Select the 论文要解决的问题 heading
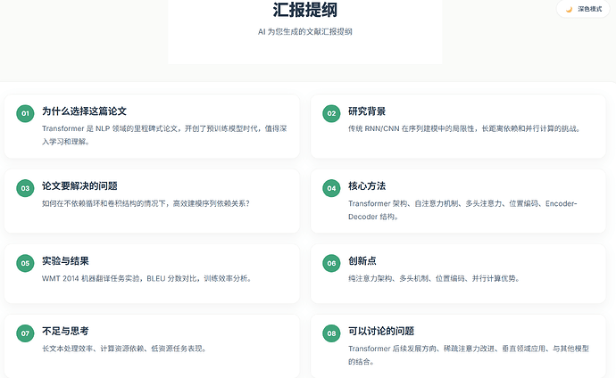 (x=79, y=185)
